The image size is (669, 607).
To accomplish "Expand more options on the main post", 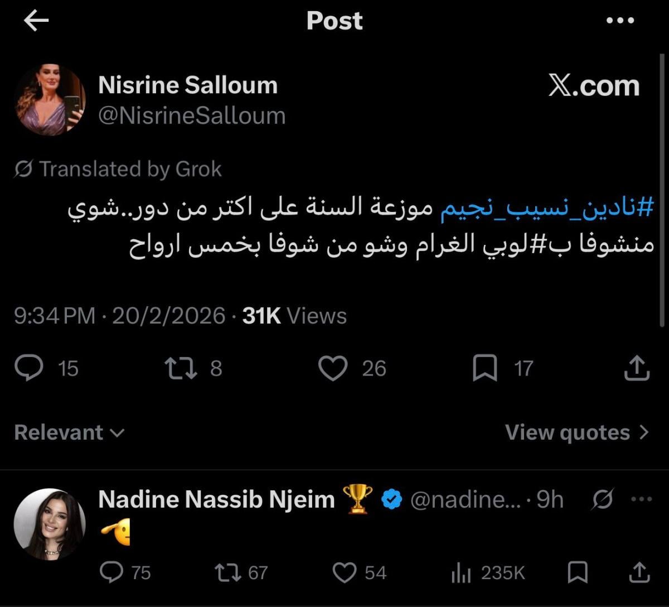I will pos(619,20).
